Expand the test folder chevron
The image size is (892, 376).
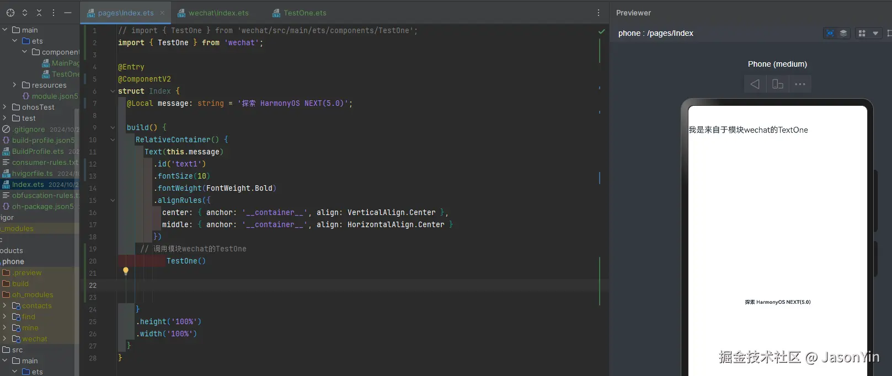tap(4, 118)
